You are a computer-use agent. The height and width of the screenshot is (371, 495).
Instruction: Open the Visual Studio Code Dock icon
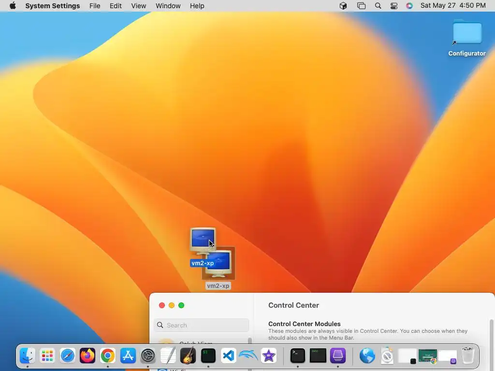229,356
